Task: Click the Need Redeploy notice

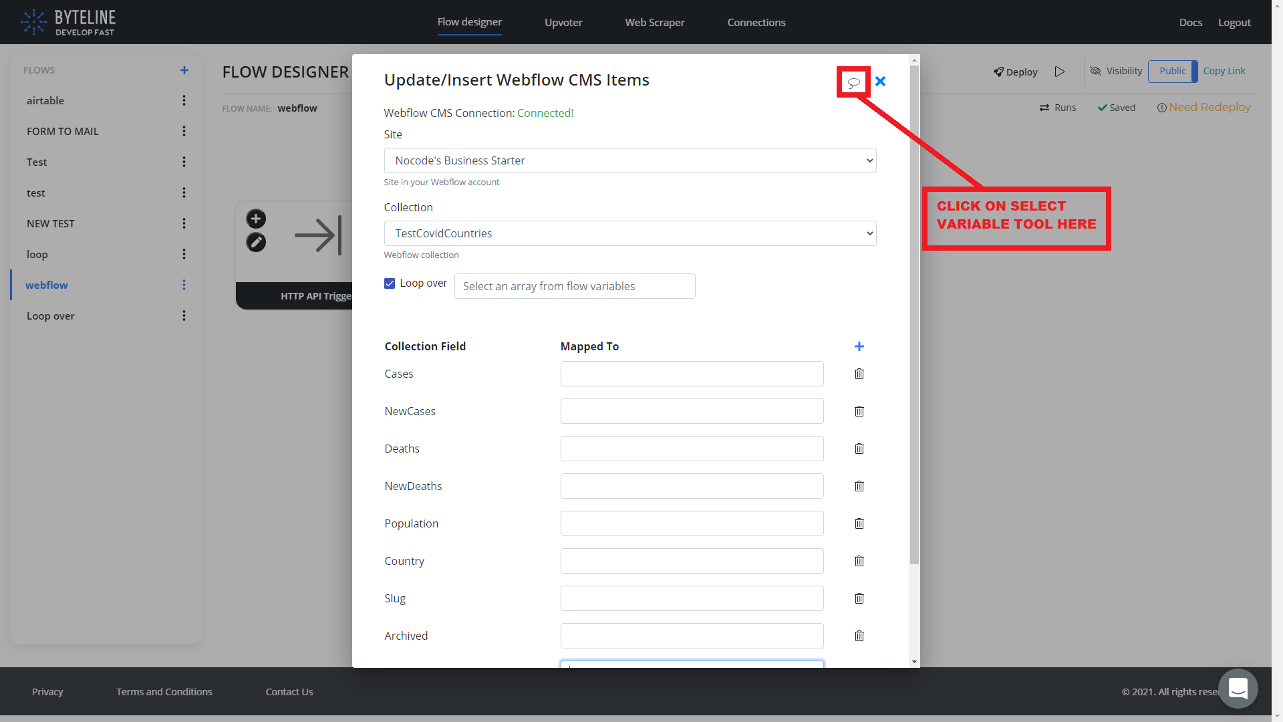Action: point(1203,107)
